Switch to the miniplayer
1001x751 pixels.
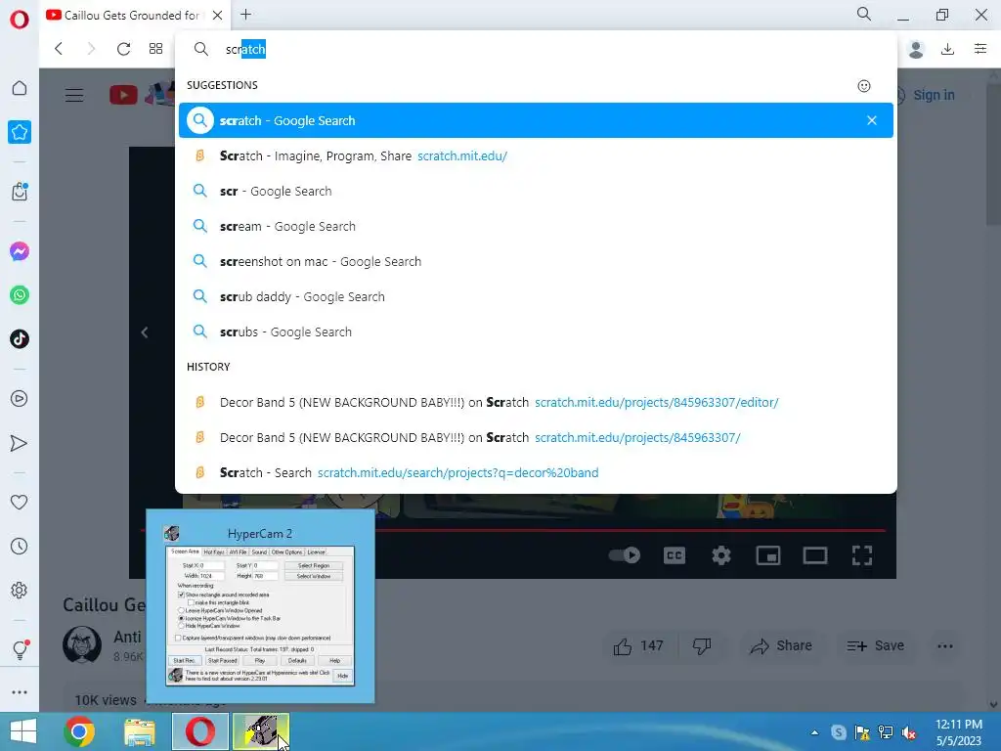click(768, 555)
